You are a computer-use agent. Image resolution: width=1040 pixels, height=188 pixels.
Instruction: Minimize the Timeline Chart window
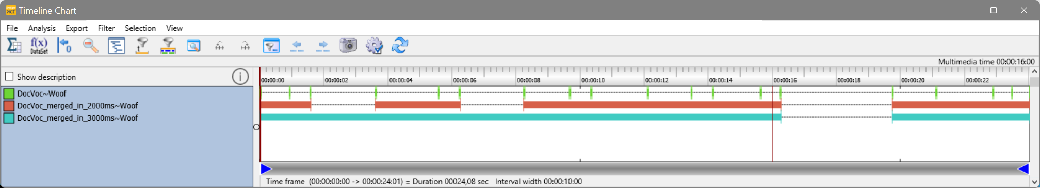(964, 10)
